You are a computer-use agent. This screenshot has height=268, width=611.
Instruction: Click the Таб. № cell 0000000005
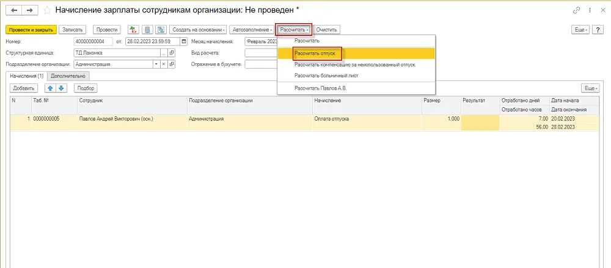(54, 123)
